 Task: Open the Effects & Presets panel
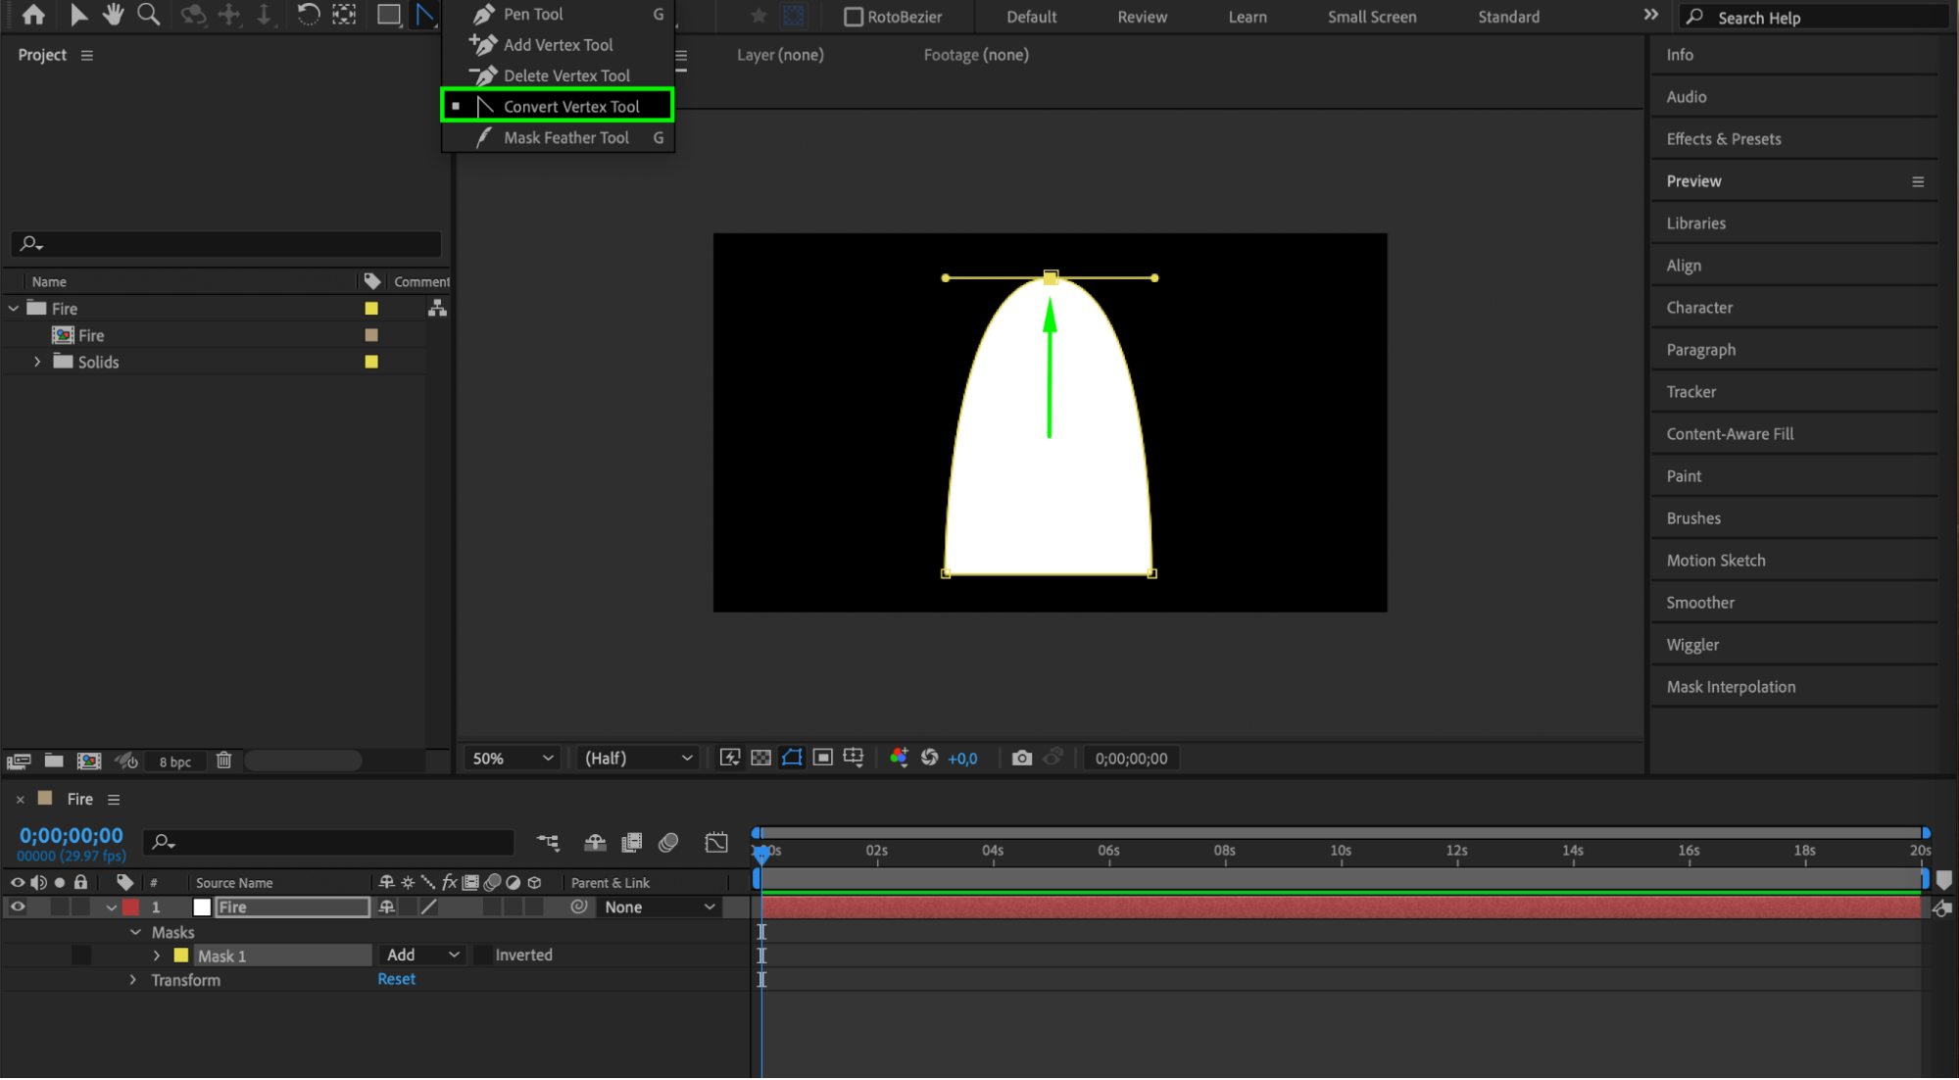click(x=1723, y=139)
